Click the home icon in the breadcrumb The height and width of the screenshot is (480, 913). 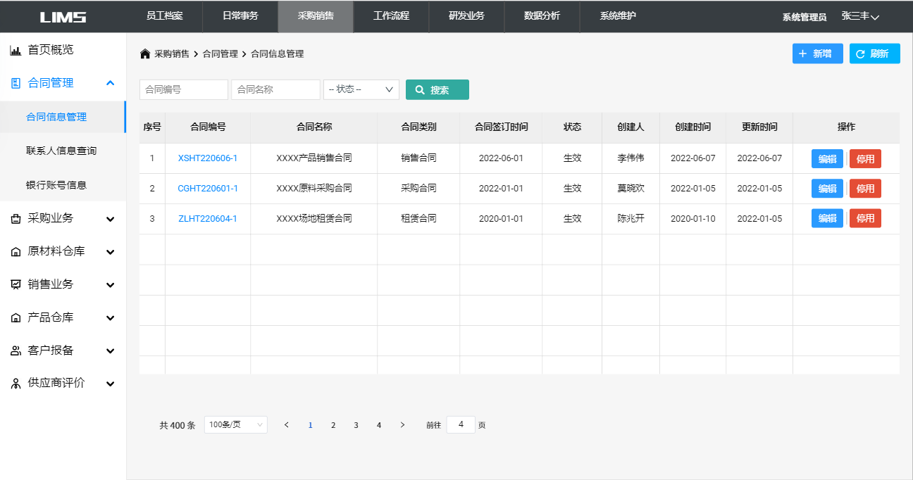(x=145, y=53)
